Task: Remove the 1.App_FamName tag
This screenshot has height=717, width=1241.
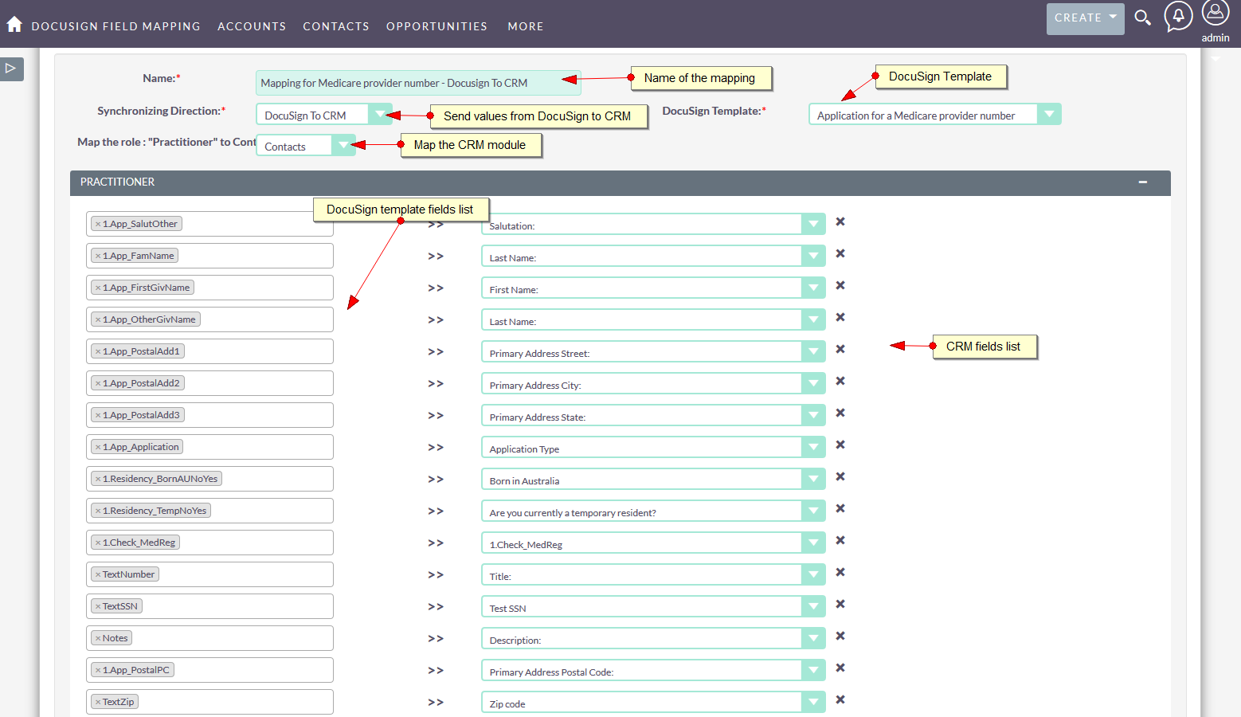Action: pyautogui.click(x=98, y=257)
